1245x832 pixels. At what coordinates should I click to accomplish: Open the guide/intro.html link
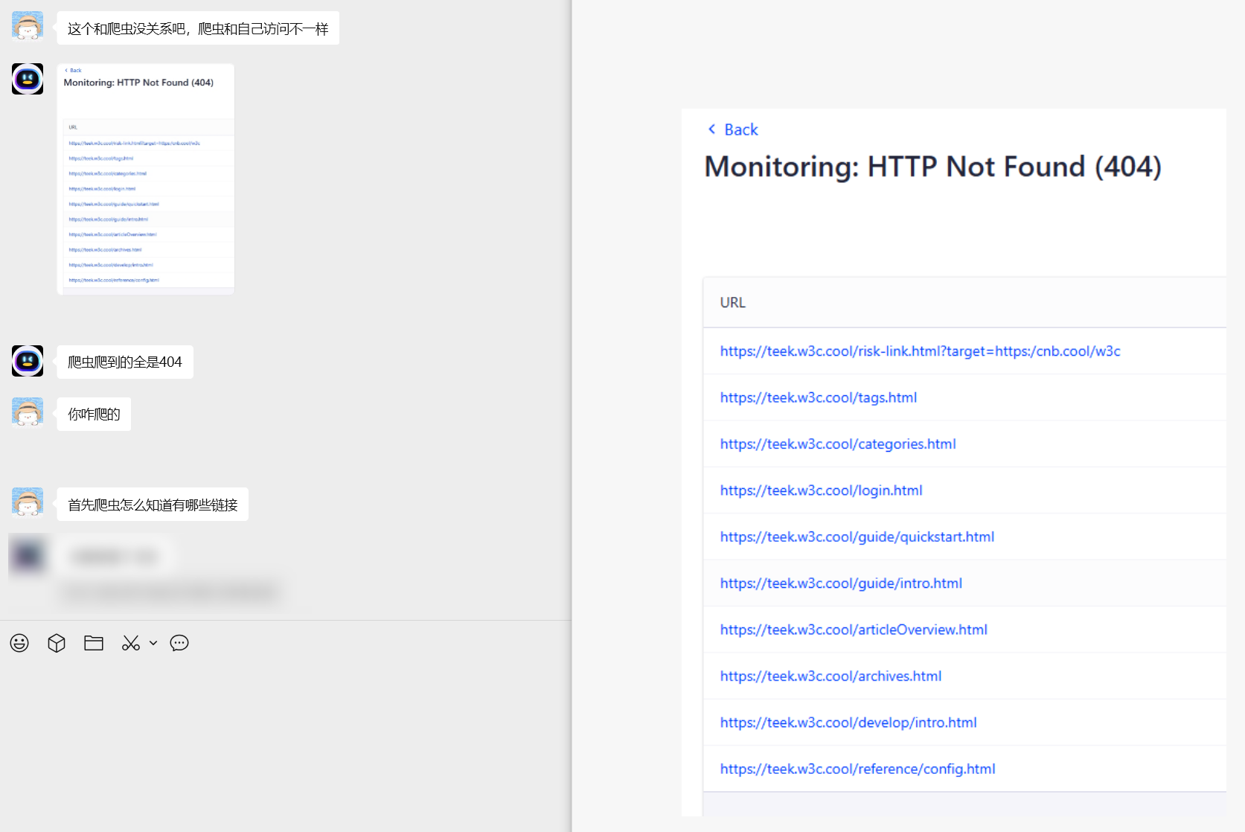click(841, 583)
